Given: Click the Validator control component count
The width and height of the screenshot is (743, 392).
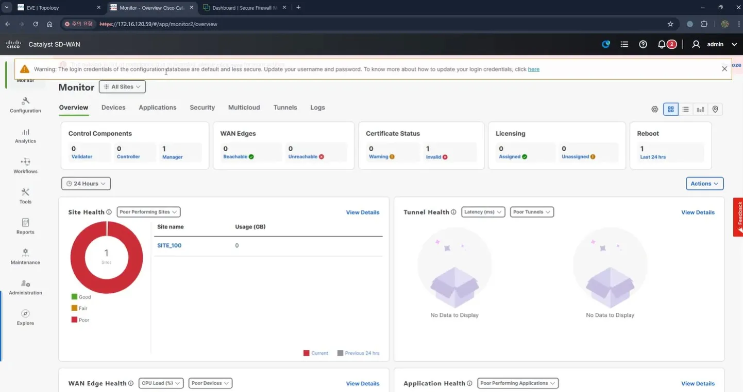Looking at the screenshot, I should click(x=74, y=149).
